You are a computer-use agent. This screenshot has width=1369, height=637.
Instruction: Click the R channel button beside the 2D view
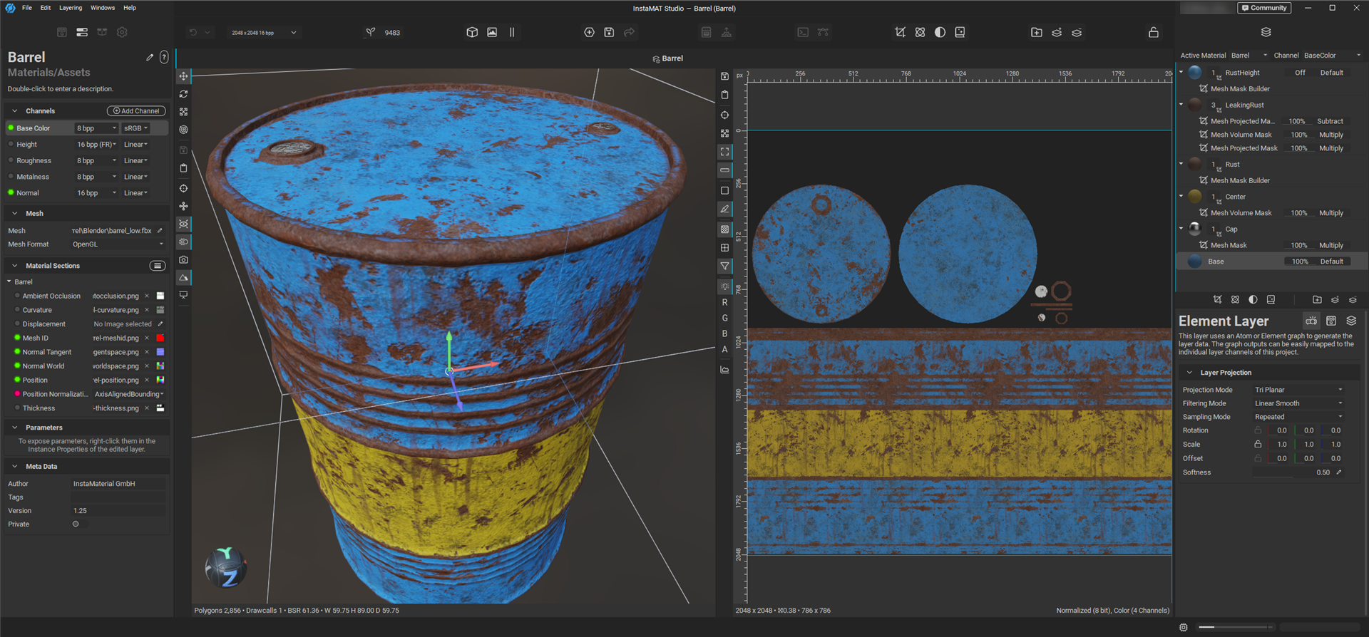tap(724, 303)
